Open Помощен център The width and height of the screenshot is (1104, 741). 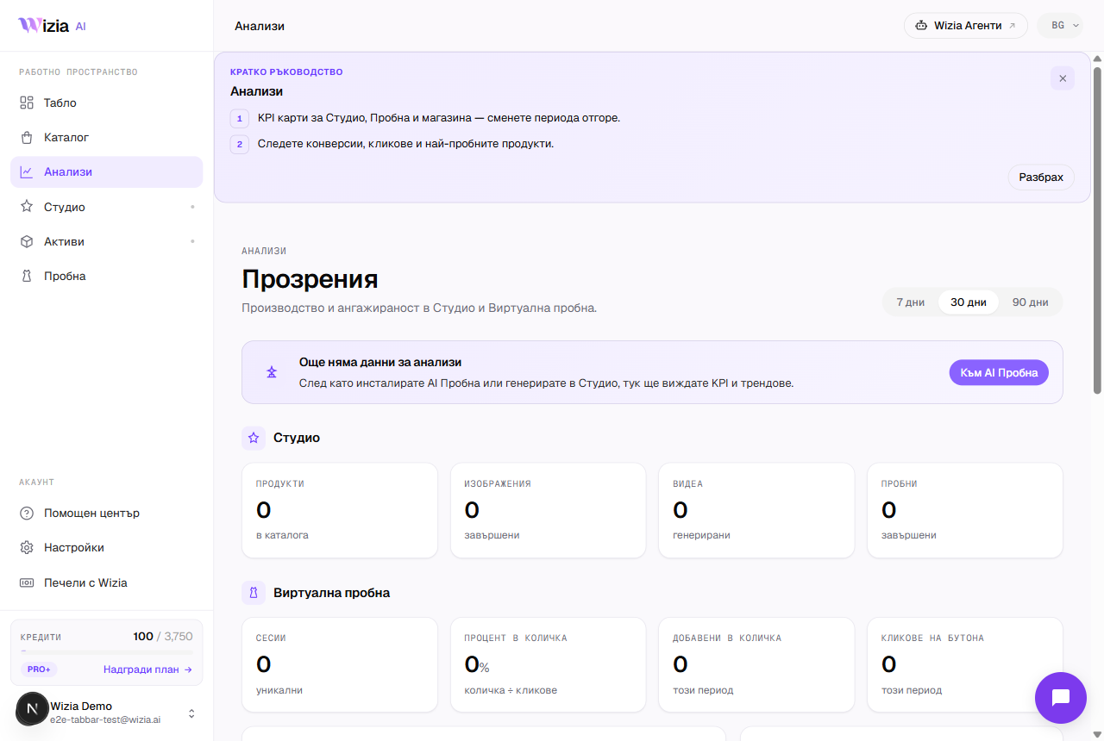[107, 513]
